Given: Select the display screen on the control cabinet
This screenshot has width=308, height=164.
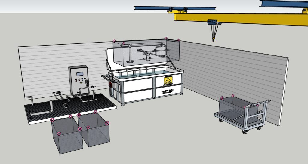Looking at the screenshot, I should pyautogui.click(x=80, y=74).
